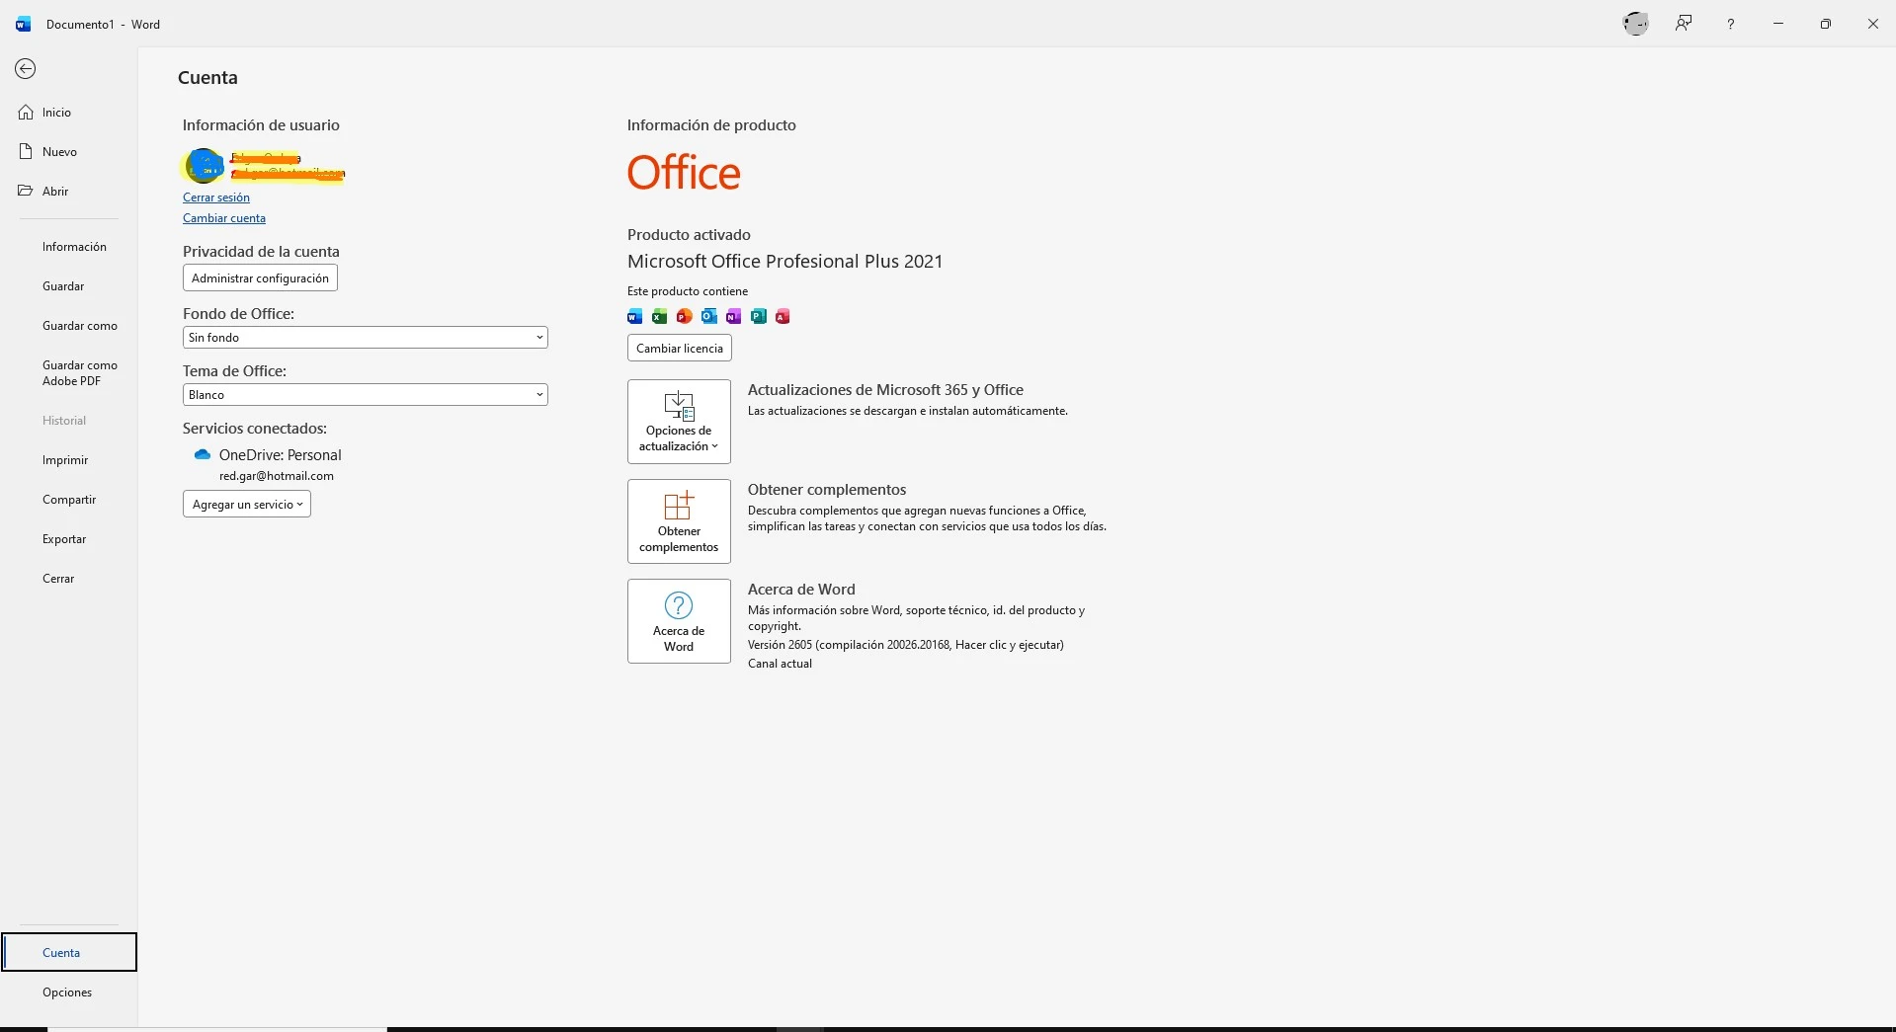Restore down the Word window
This screenshot has width=1896, height=1032.
click(x=1826, y=24)
